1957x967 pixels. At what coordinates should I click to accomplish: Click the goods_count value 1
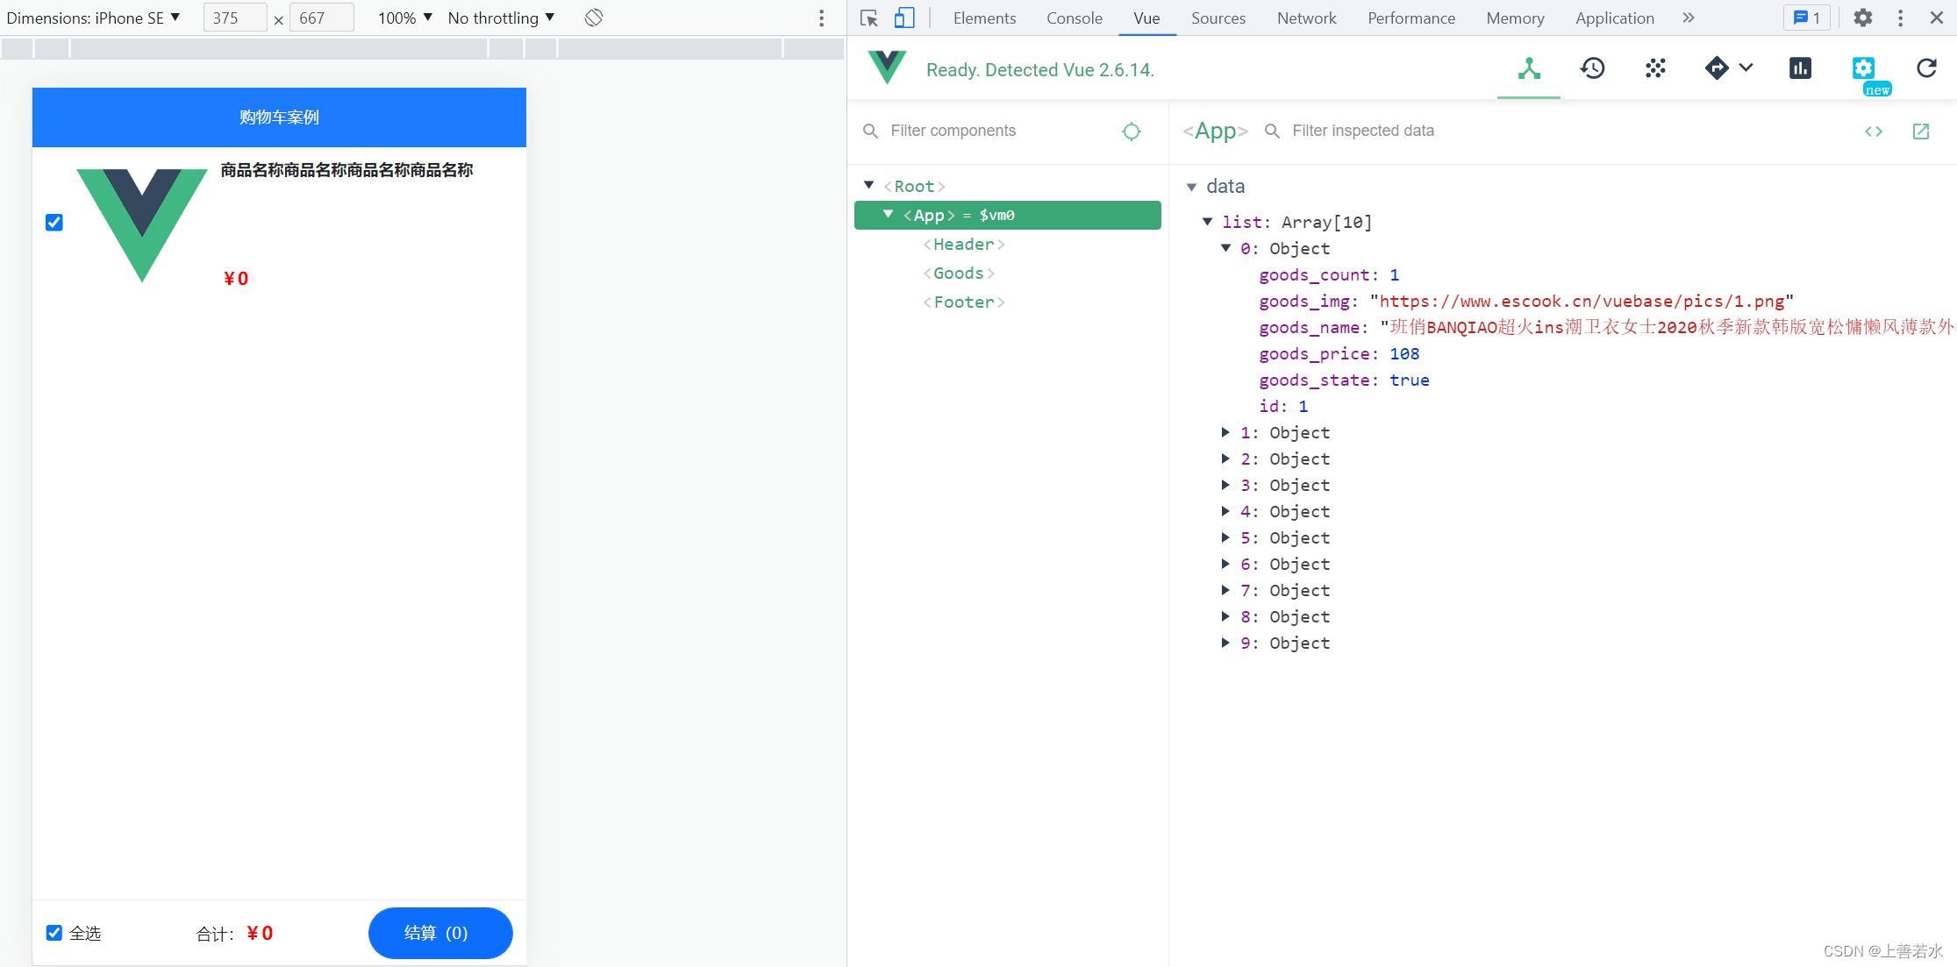(x=1394, y=274)
